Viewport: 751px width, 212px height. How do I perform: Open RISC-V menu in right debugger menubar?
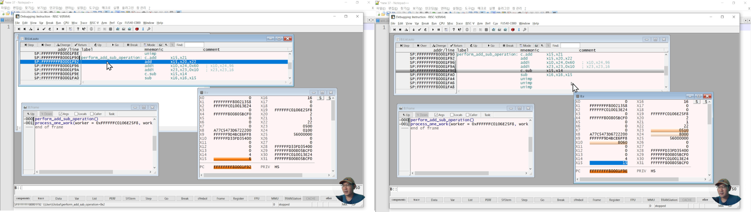point(469,23)
